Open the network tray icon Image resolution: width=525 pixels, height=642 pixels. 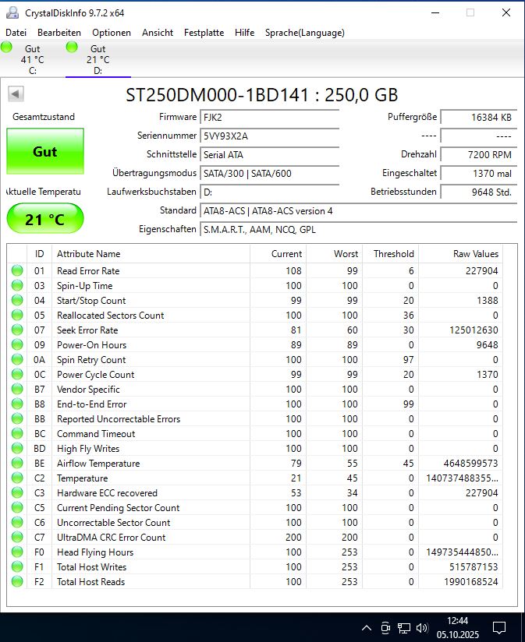(403, 628)
